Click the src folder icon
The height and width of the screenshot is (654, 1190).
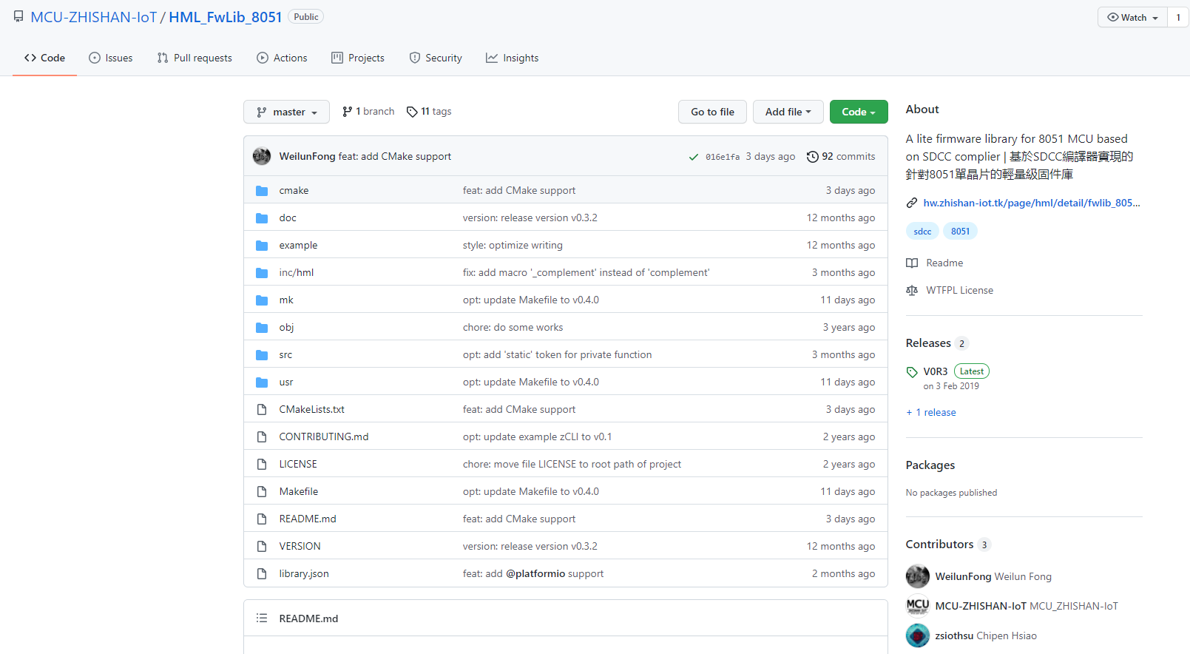tap(262, 355)
